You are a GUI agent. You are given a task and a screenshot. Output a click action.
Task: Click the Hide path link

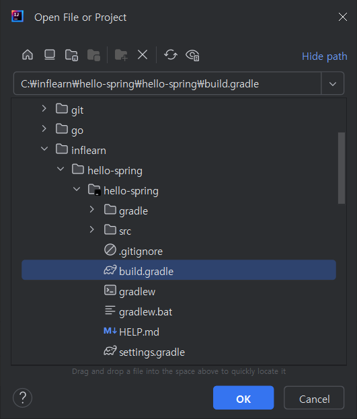(x=325, y=56)
